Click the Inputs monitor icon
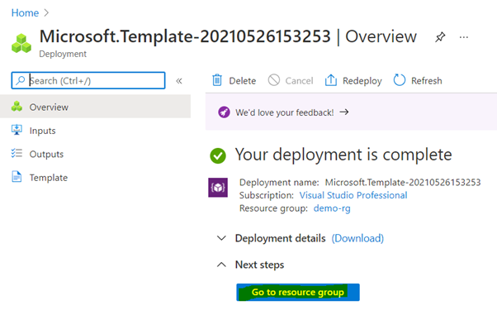Image resolution: width=497 pixels, height=334 pixels. 17,130
